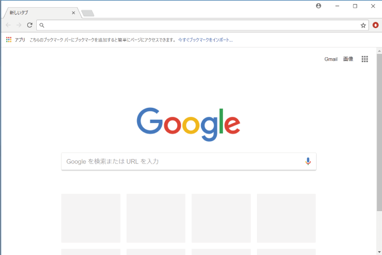382x255 pixels.
Task: Open a new tab with the tab button
Action: click(88, 13)
